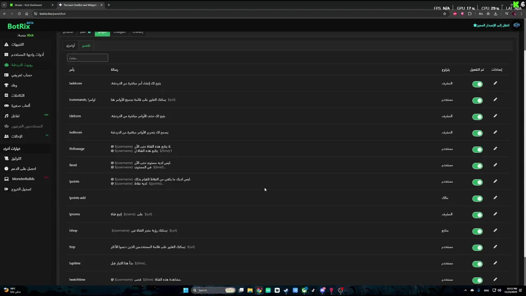
Task: Open File Explorer from taskbar
Action: [x=250, y=290]
